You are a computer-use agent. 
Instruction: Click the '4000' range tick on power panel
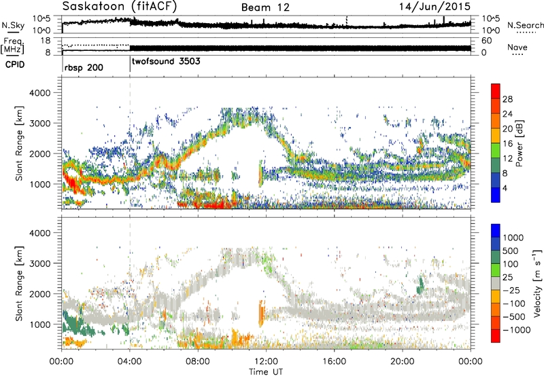coord(39,93)
